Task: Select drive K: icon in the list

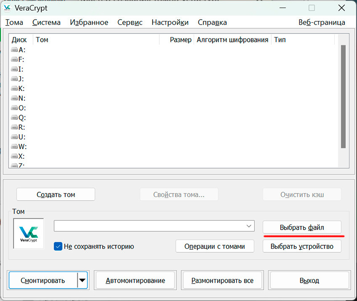Action: 14,89
